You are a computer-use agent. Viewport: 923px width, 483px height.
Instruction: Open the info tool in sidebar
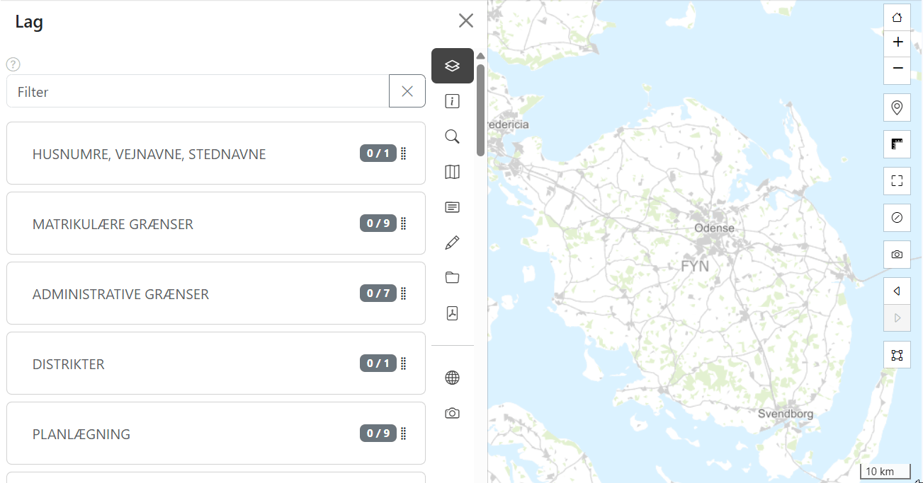click(452, 102)
